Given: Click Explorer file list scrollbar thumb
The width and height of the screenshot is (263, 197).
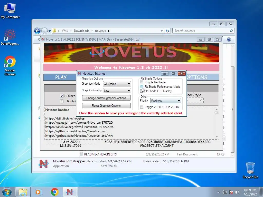Looking at the screenshot, I should tap(232, 109).
